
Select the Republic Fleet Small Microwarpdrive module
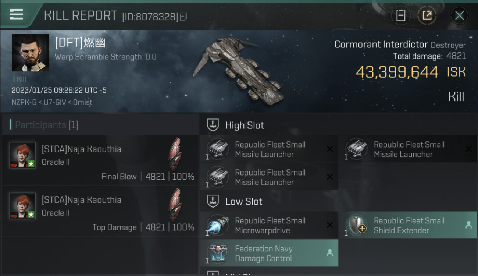[269, 225]
